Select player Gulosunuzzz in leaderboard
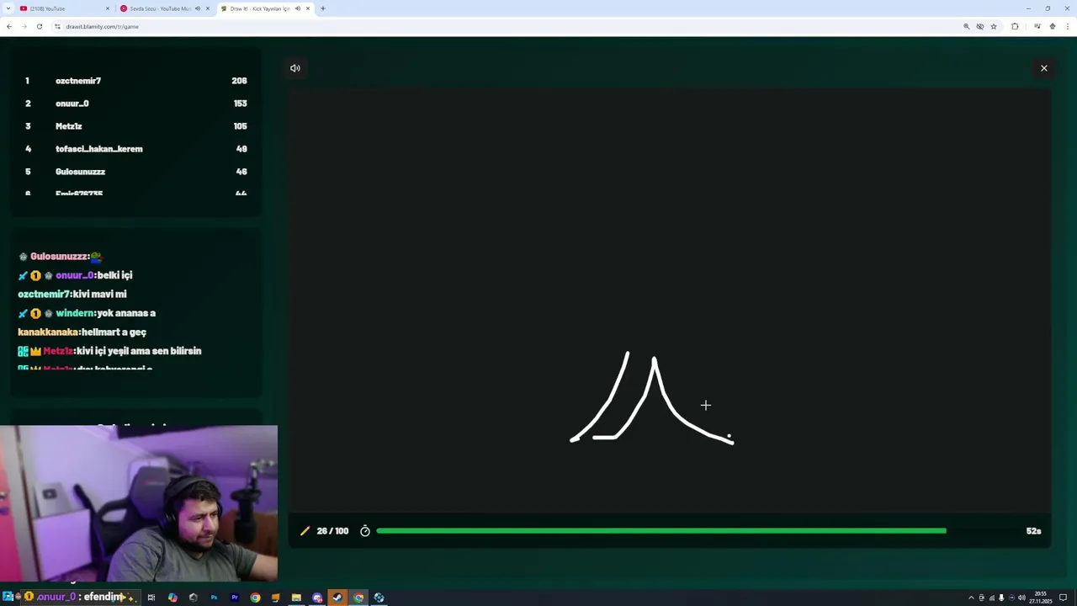The image size is (1077, 606). coord(81,172)
